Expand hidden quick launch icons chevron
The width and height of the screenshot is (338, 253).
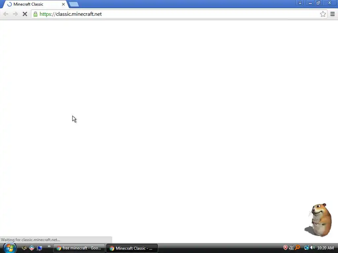point(49,246)
